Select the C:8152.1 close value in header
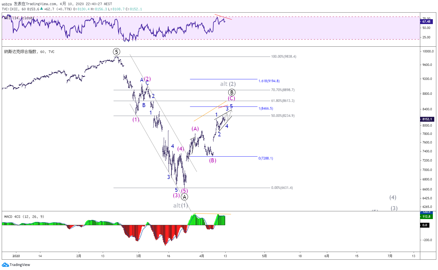Image resolution: width=438 pixels, height=270 pixels. click(x=134, y=9)
